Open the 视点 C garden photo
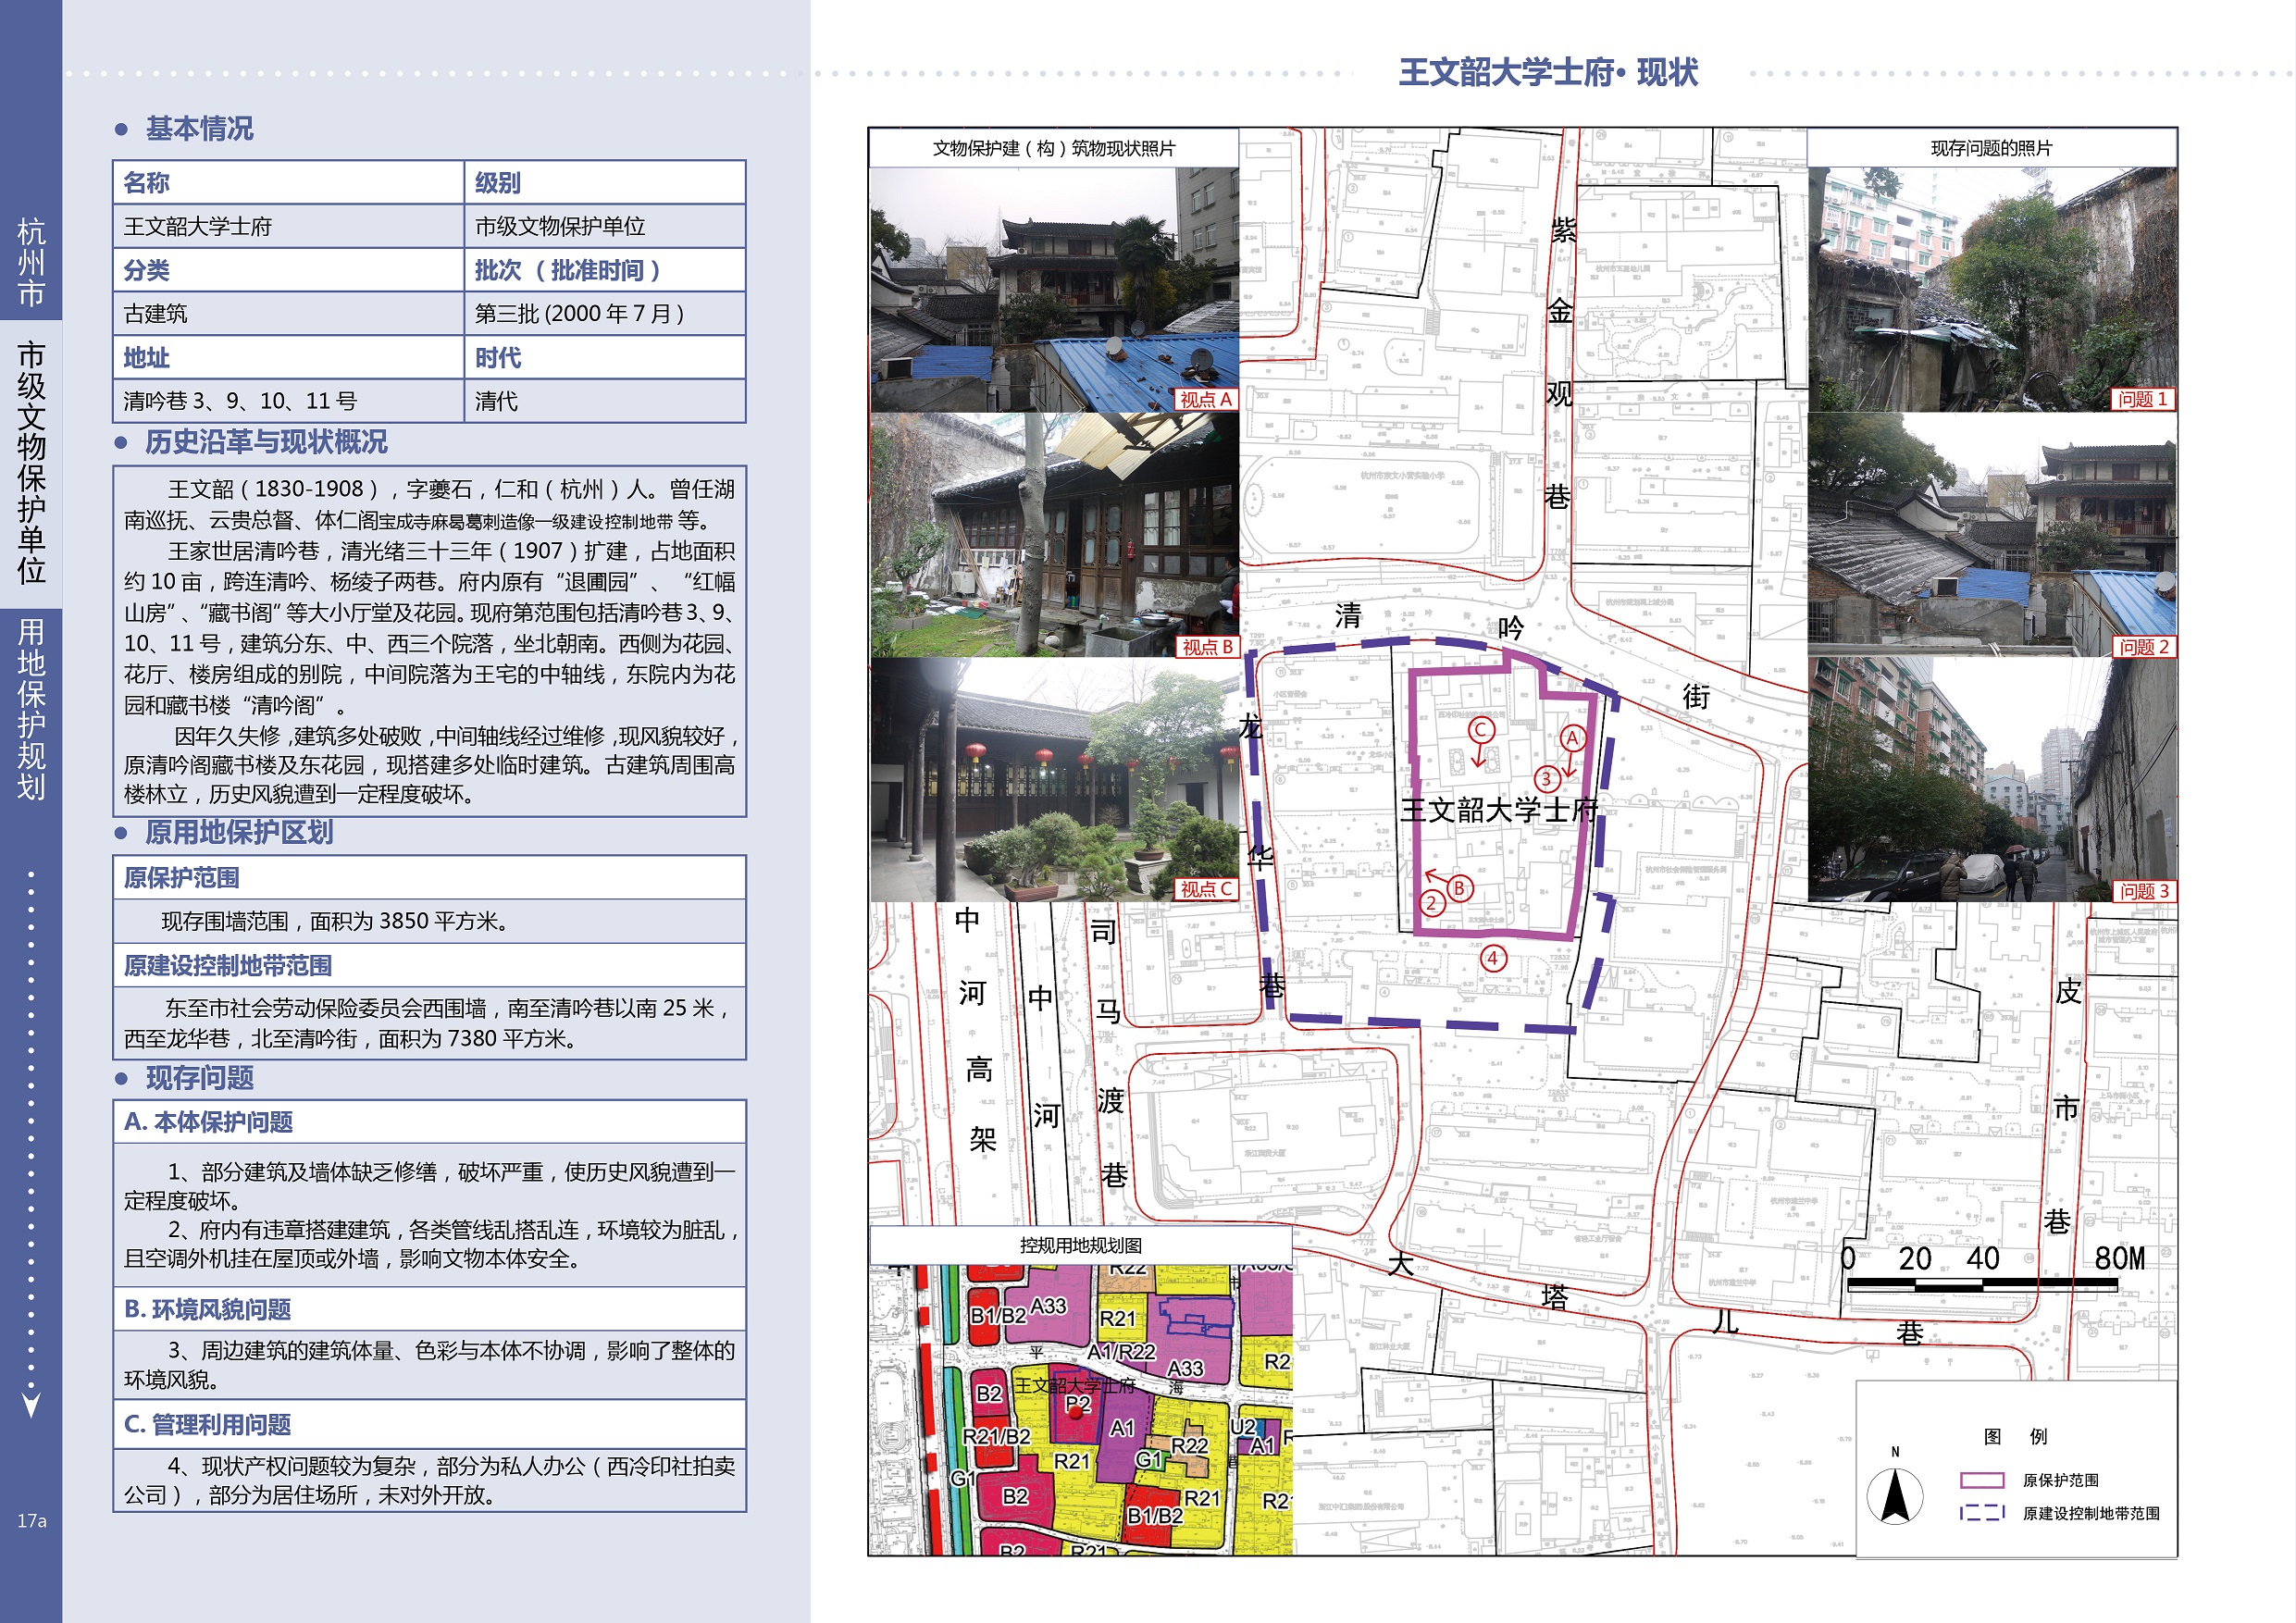The width and height of the screenshot is (2296, 1623). (1054, 780)
